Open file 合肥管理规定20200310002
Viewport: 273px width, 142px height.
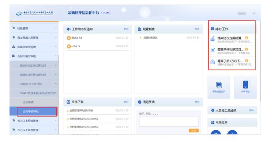click(84, 127)
